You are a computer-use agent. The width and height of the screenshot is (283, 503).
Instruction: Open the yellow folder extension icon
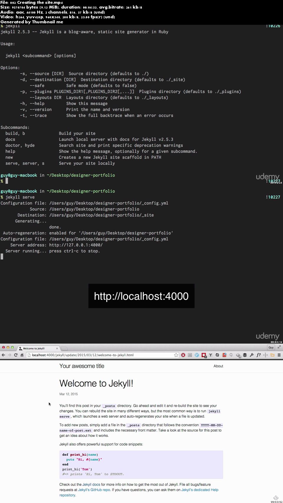[272, 355]
